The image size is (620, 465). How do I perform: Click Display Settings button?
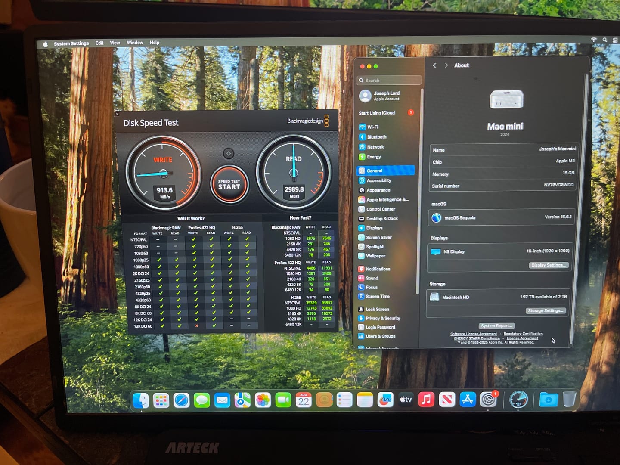pyautogui.click(x=549, y=265)
